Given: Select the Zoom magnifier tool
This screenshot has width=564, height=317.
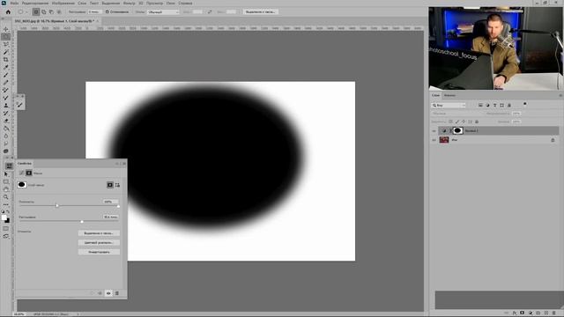Looking at the screenshot, I should [x=6, y=197].
